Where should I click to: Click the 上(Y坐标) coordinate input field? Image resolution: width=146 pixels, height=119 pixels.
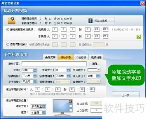click(x=96, y=110)
